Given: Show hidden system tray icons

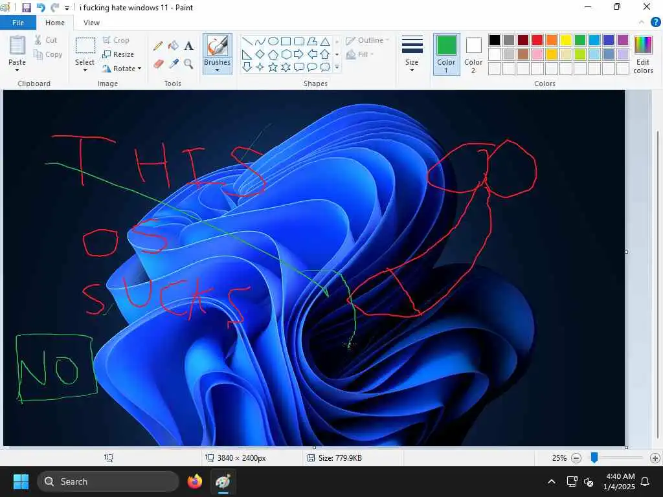Looking at the screenshot, I should pos(552,481).
